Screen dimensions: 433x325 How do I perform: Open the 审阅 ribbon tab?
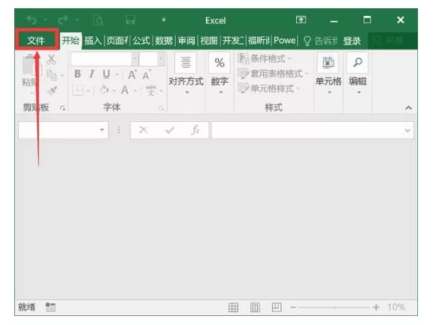coord(186,41)
